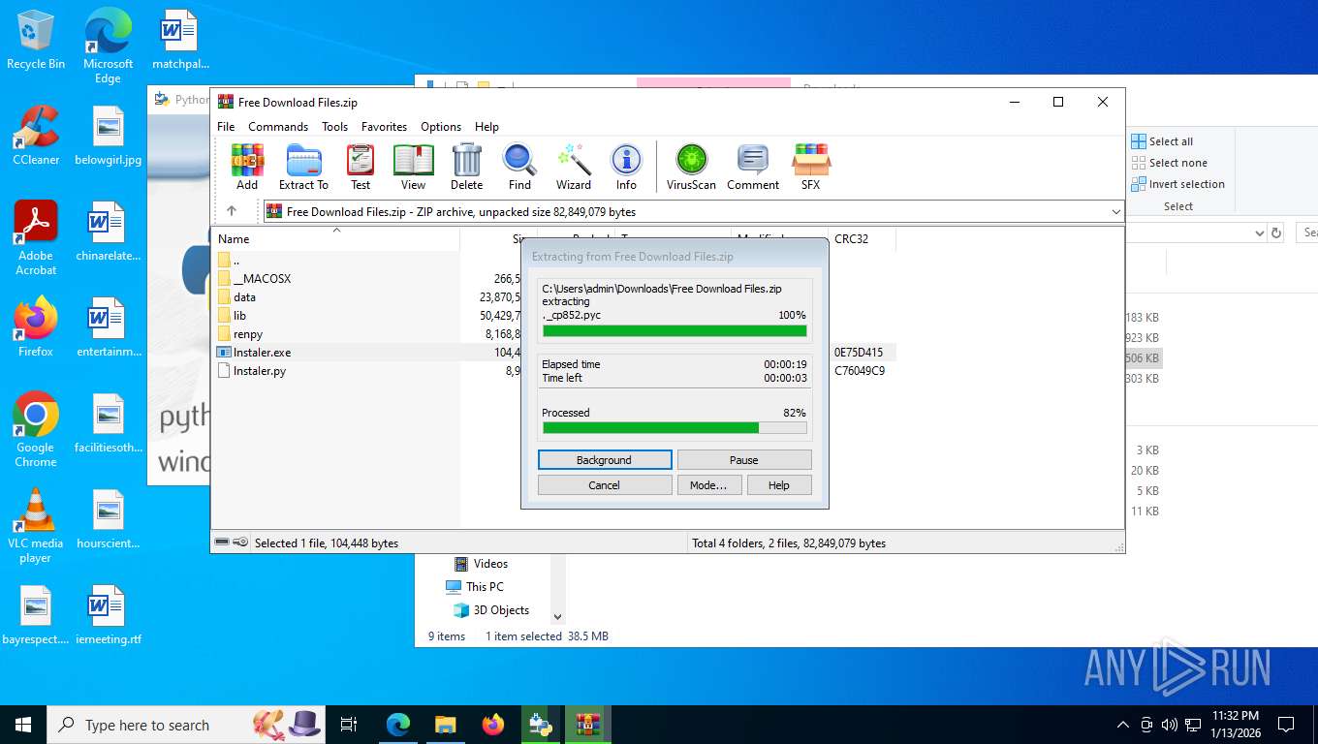
Task: Expand the archive path dropdown
Action: pyautogui.click(x=1115, y=211)
